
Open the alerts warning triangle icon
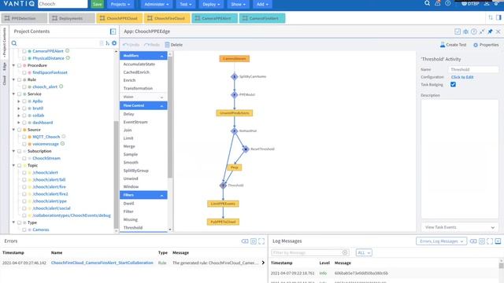point(438,3)
